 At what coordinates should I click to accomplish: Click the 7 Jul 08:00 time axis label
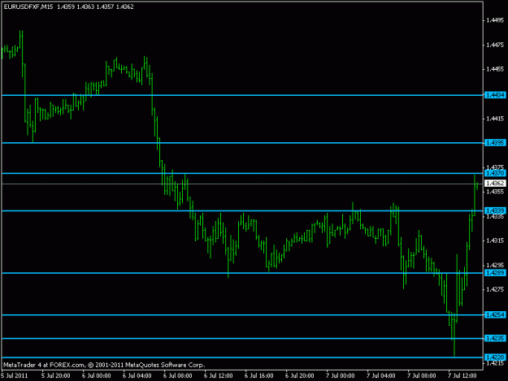[422, 376]
